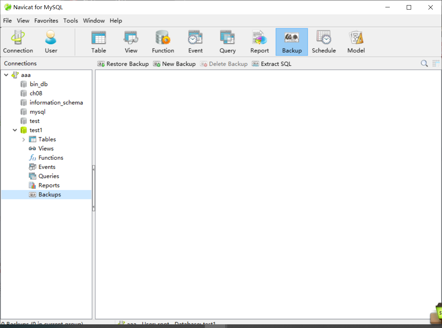
Task: Select Backups under test1
Action: click(46, 195)
